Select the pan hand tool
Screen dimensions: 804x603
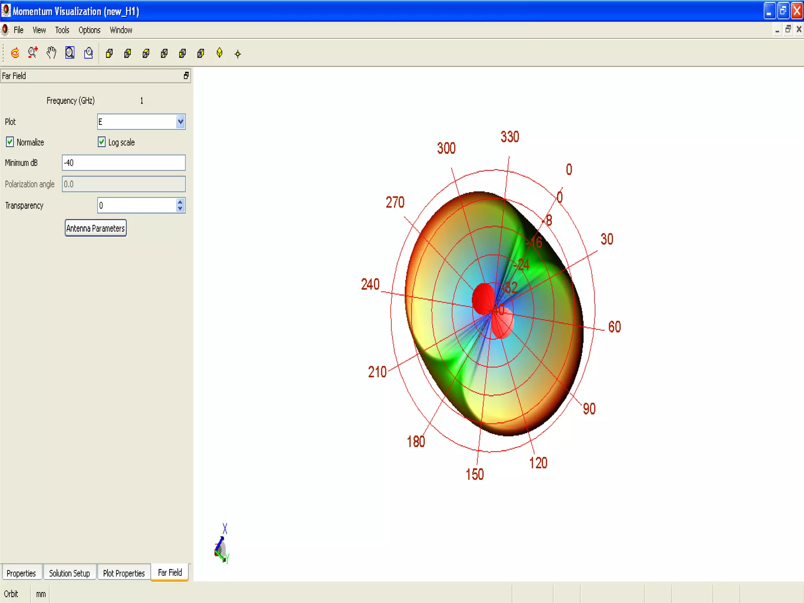coord(51,53)
